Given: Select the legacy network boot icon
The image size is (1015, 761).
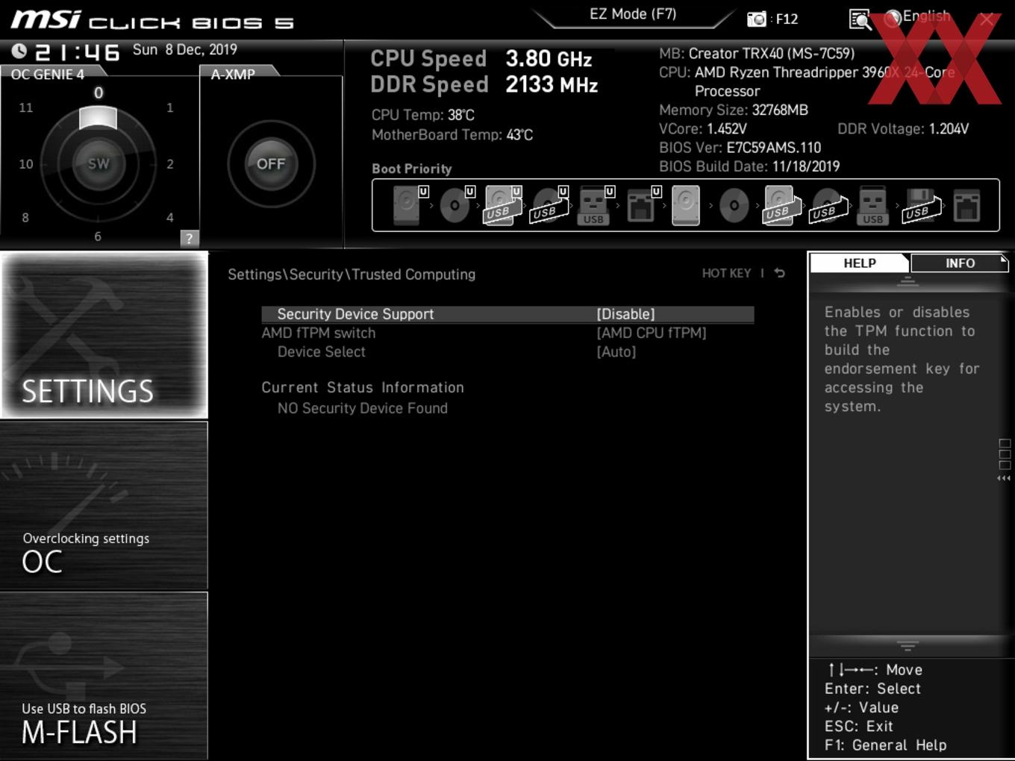Looking at the screenshot, I should (966, 205).
